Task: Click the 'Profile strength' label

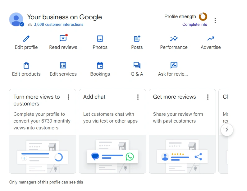Action: click(180, 16)
